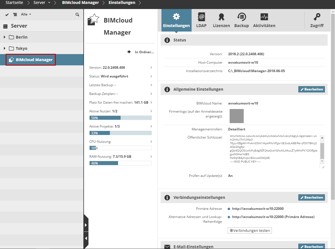Expand the Letztes Backup row chevron
The height and width of the screenshot is (249, 335).
151,85
